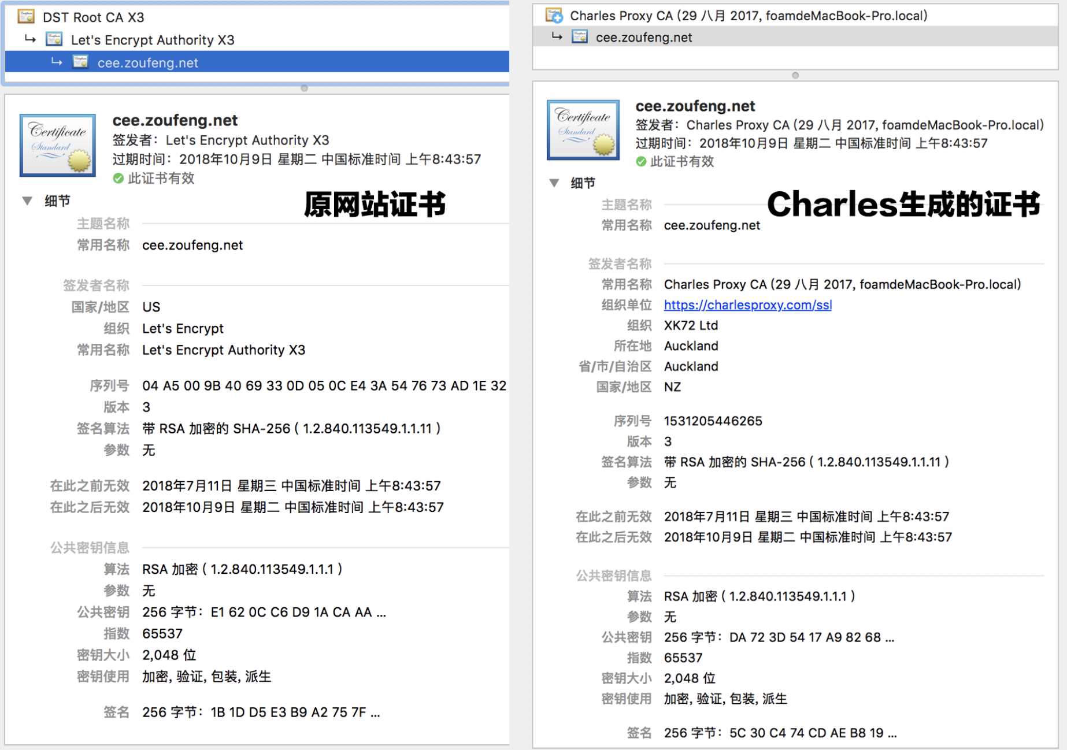Image resolution: width=1067 pixels, height=750 pixels.
Task: Click country value 'NZ' in Charles window
Action: (672, 387)
